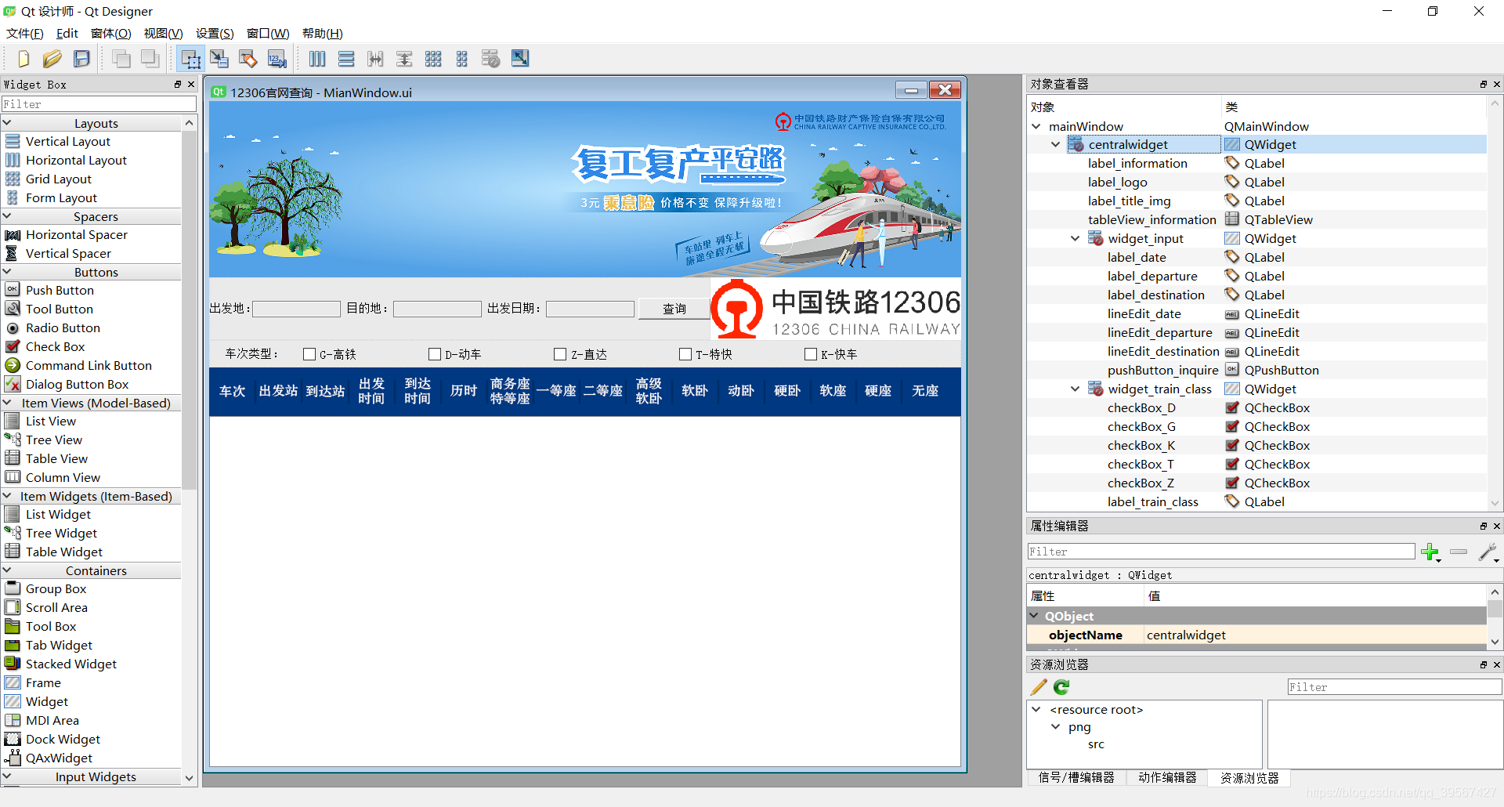Image resolution: width=1504 pixels, height=807 pixels.
Task: Collapse the mainWindow tree node
Action: coord(1036,126)
